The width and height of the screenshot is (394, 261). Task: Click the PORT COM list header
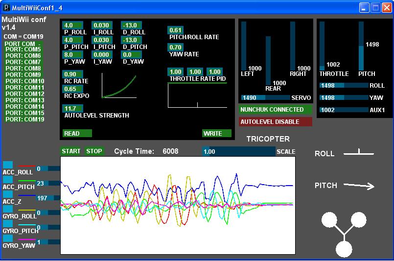coord(23,44)
